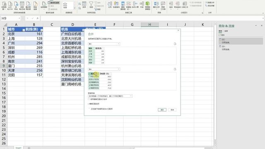Click OK (确定) in Merge dialog
Screen dimensions: 265x149
click(162, 110)
